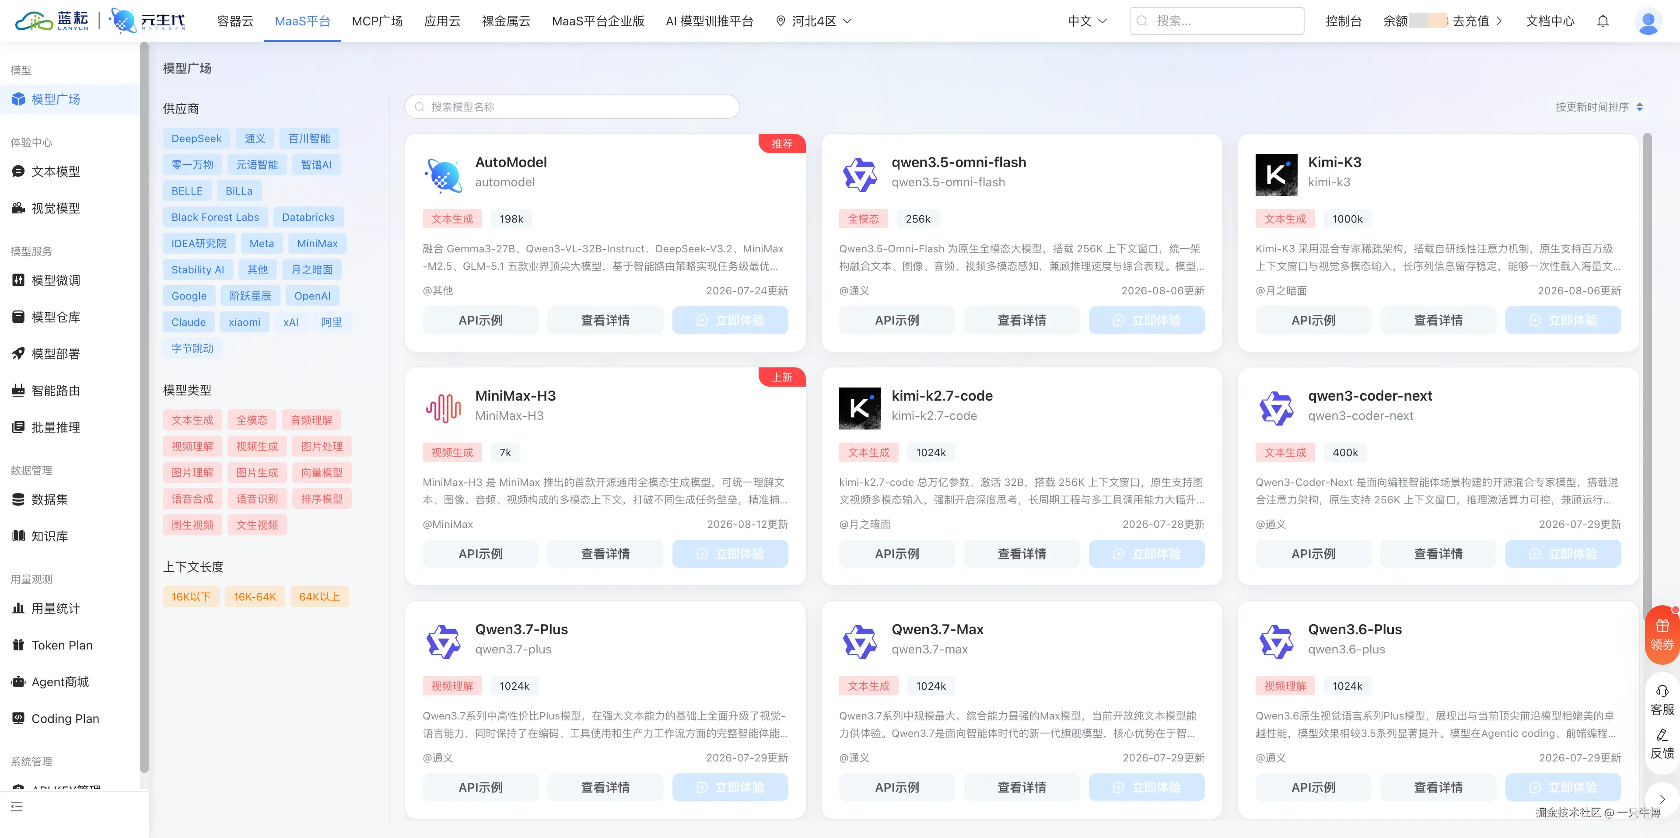The height and width of the screenshot is (838, 1680).
Task: Toggle the 视频生成 model type filter
Action: pyautogui.click(x=257, y=447)
